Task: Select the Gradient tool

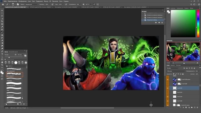Action: coord(2,43)
